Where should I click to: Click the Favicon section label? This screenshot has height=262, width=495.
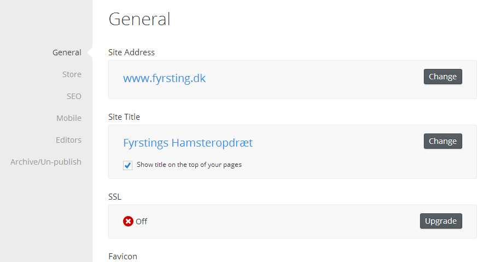tap(123, 257)
